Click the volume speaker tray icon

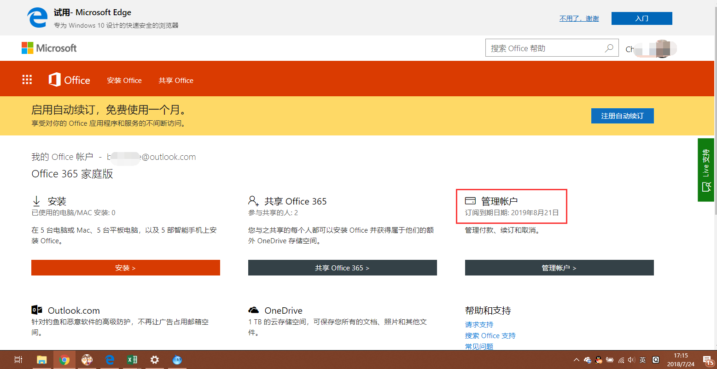[631, 360]
